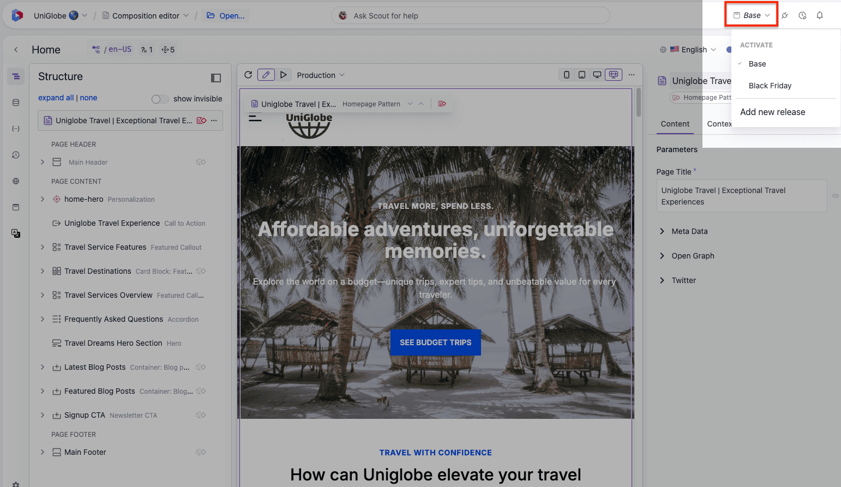This screenshot has height=487, width=841.
Task: Click the globe icon in left sidebar
Action: (x=16, y=181)
